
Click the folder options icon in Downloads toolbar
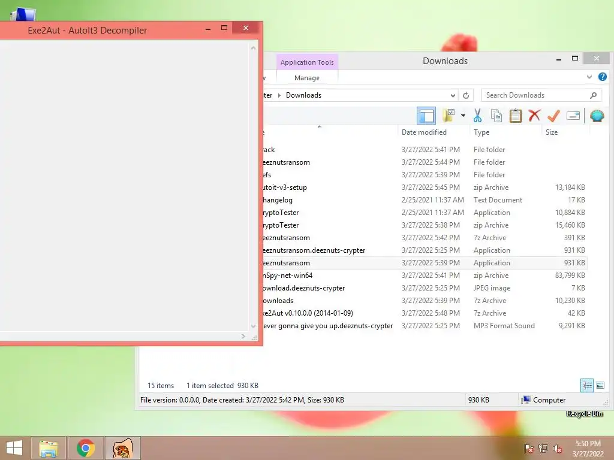coord(449,116)
